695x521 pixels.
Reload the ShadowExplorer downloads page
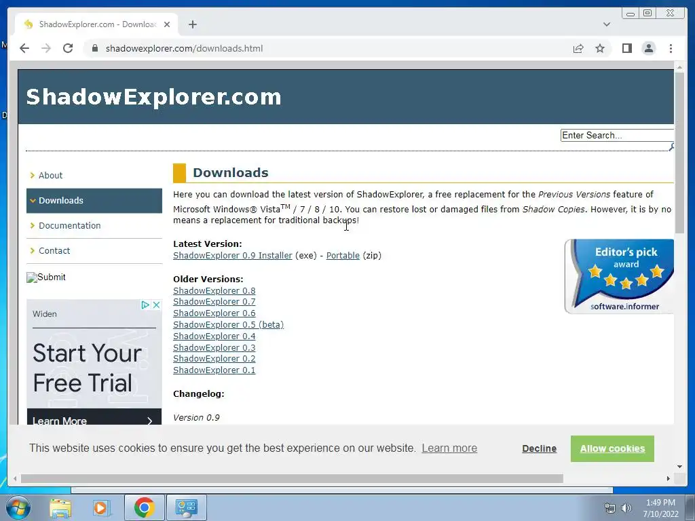(x=68, y=48)
